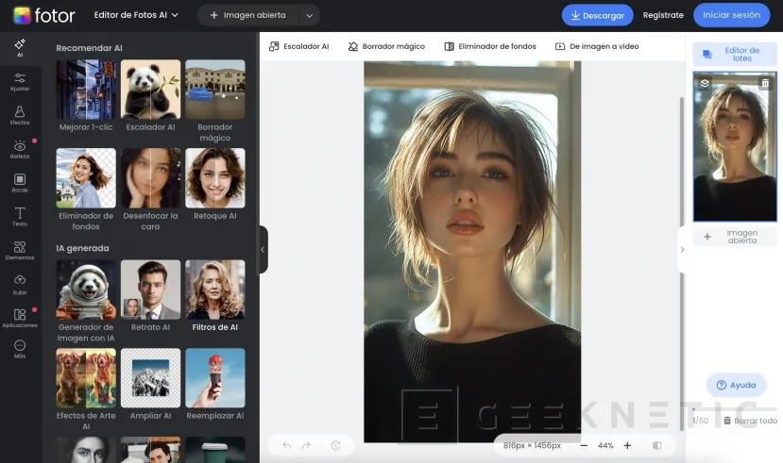Toggle the before/after compare icon
The image size is (783, 463).
pos(657,446)
